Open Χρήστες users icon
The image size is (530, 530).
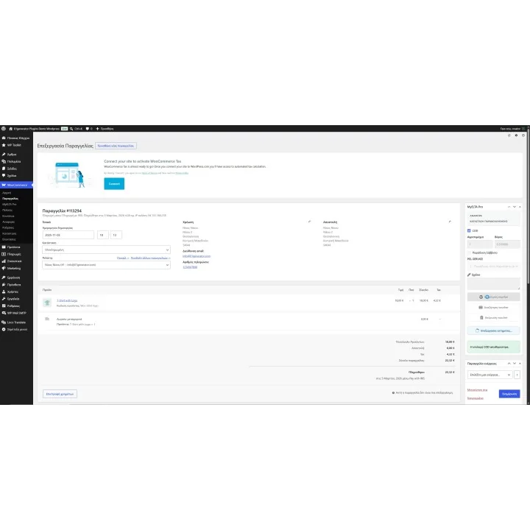pyautogui.click(x=4, y=291)
